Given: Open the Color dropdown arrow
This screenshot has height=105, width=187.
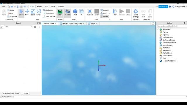Looking at the screenshot, I should [x=97, y=17].
